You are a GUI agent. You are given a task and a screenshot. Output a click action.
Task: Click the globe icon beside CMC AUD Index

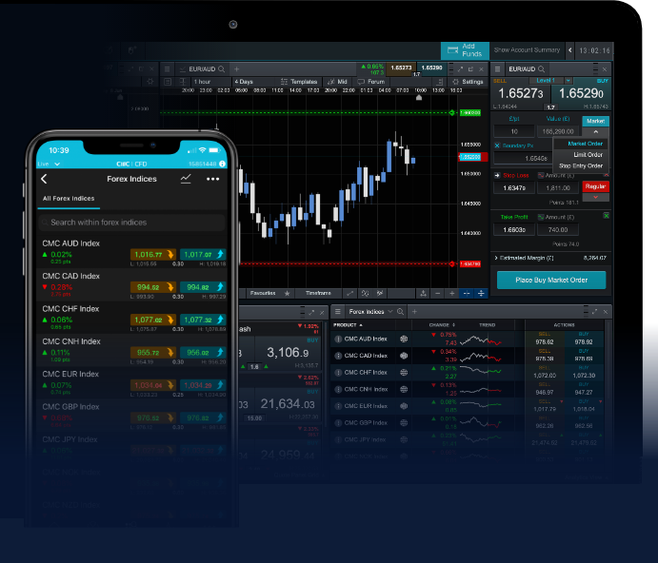[404, 339]
